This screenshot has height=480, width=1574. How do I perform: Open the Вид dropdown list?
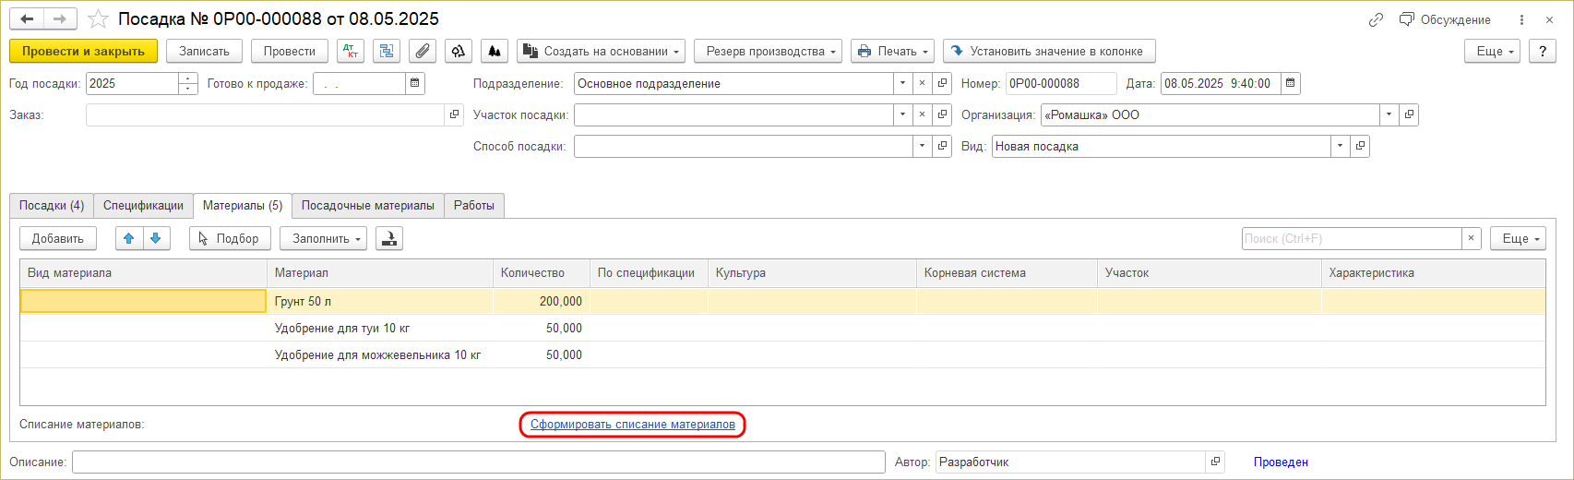(x=1340, y=147)
